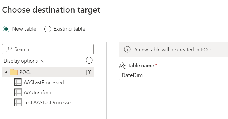Click the magnifier icon in Search box
This screenshot has width=228, height=119.
[9, 49]
